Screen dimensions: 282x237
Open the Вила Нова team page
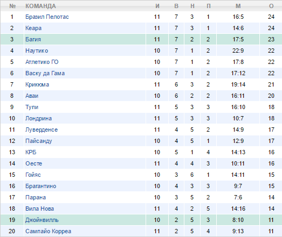pos(39,209)
